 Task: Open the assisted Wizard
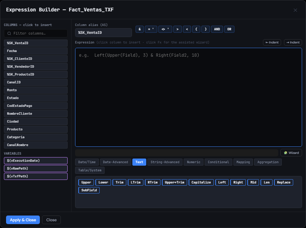click(291, 153)
